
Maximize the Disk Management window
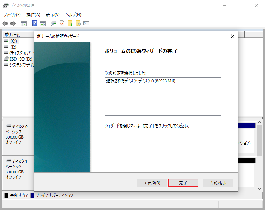tap(240, 5)
